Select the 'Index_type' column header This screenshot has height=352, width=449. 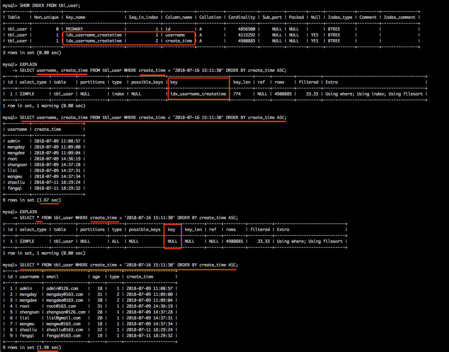(x=340, y=17)
